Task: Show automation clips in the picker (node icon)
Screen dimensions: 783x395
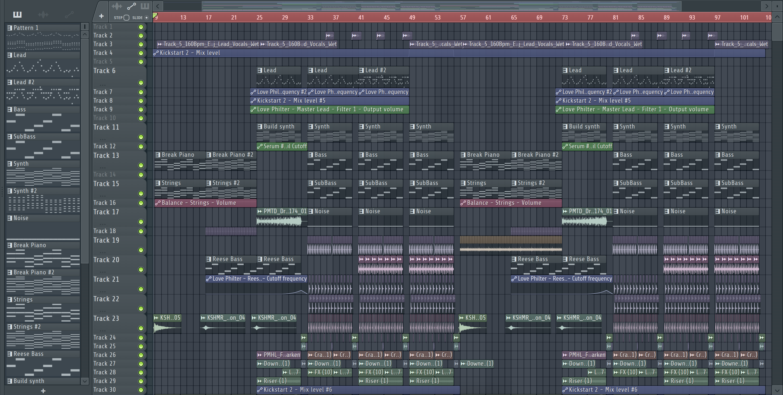Action: point(69,14)
